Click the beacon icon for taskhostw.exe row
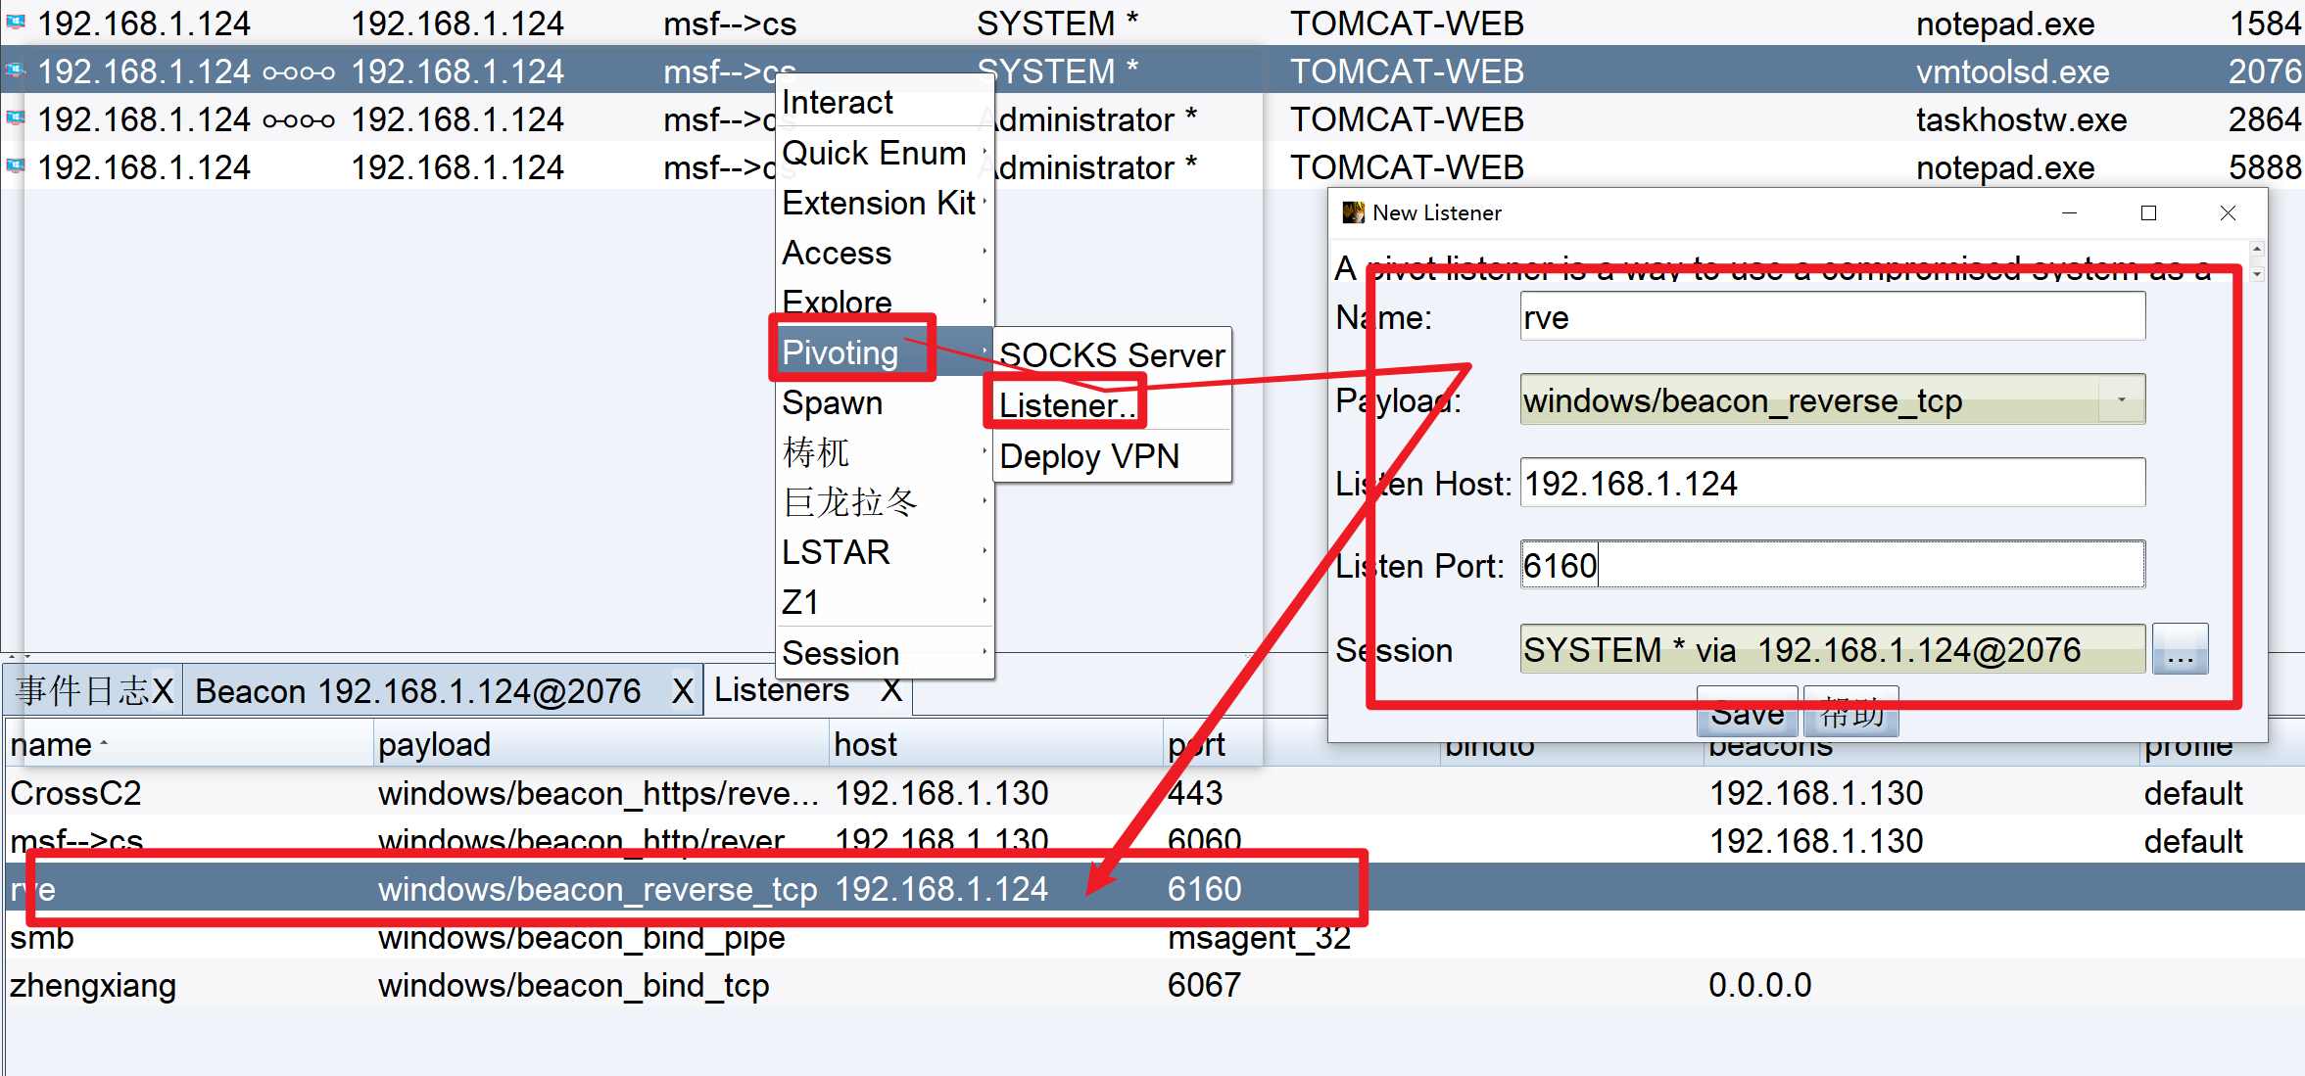Viewport: 2305px width, 1076px height. 16,118
